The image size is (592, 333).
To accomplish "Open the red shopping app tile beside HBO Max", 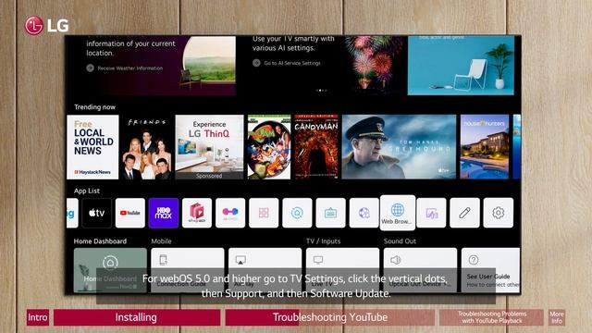I will [x=197, y=213].
